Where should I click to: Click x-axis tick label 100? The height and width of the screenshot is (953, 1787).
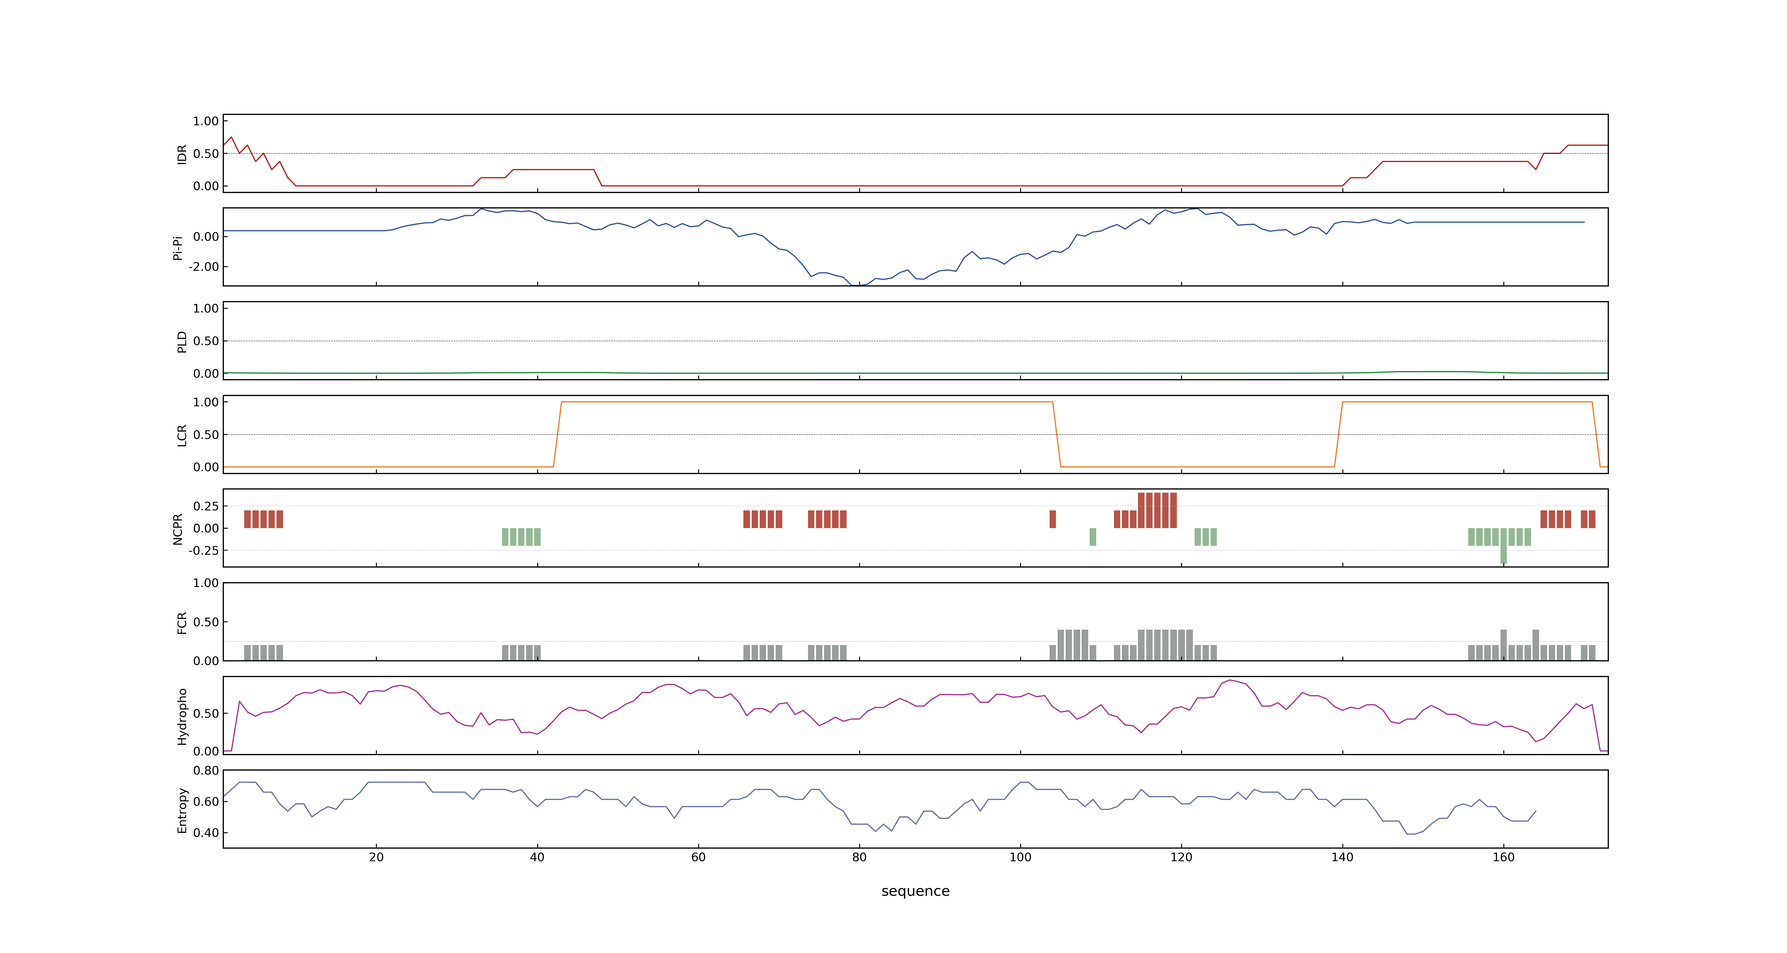click(1020, 857)
